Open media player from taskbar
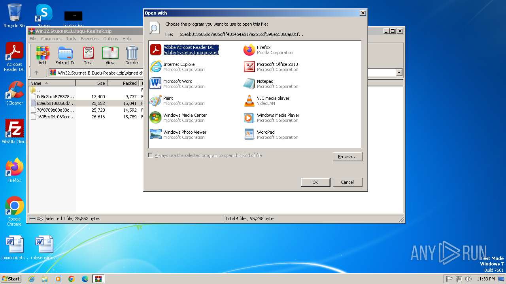Screen dimensions: 506x284 [58, 279]
